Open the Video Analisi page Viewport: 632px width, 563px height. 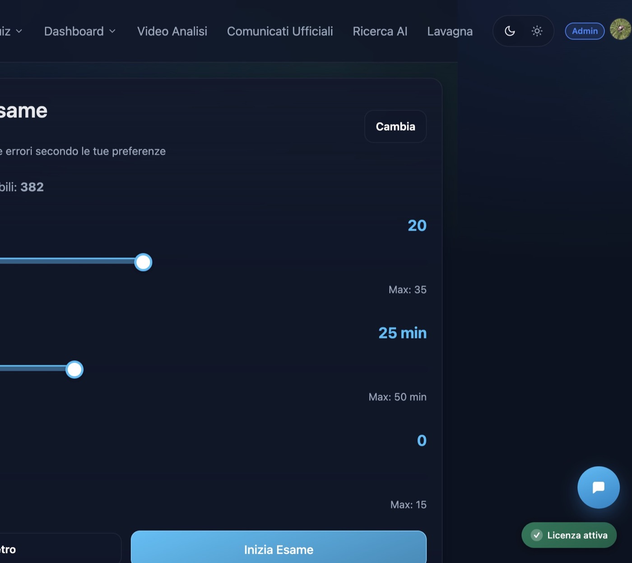(172, 31)
